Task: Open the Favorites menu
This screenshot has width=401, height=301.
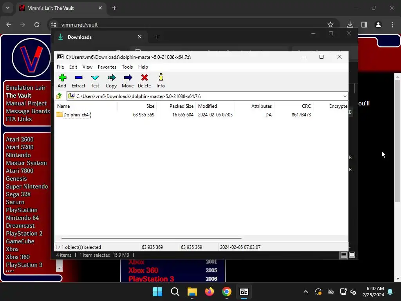Action: click(x=107, y=67)
